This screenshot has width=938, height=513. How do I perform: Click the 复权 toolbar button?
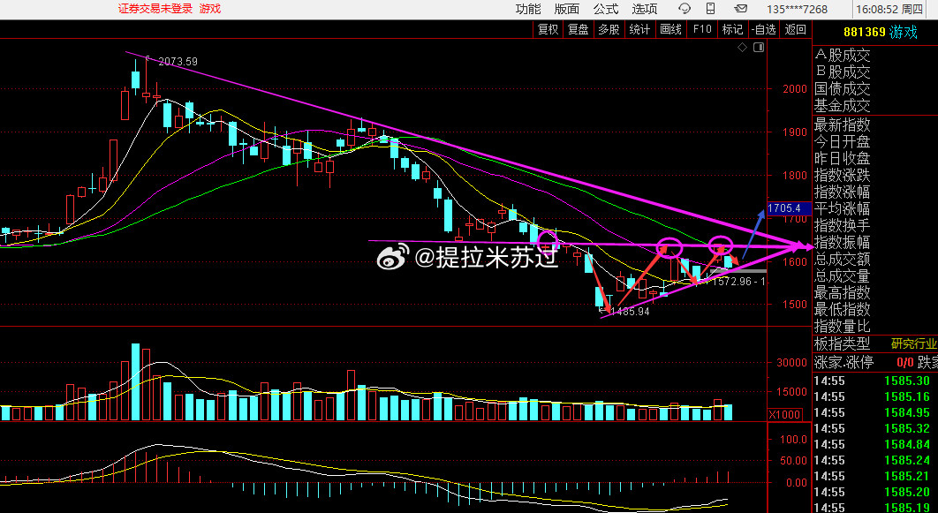[548, 29]
